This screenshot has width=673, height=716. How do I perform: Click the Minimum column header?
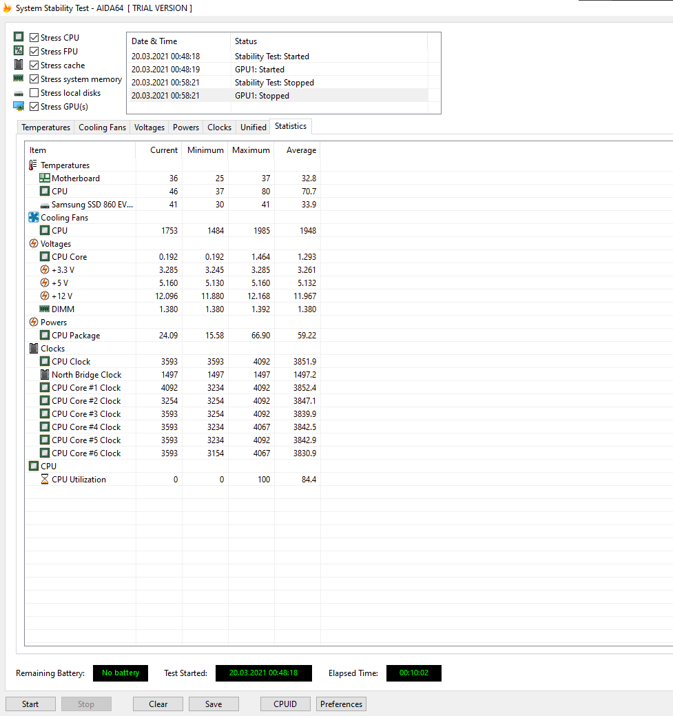click(205, 150)
